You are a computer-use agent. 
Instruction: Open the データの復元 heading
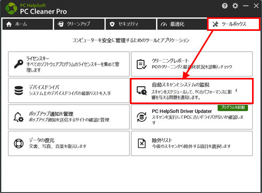tap(42, 140)
